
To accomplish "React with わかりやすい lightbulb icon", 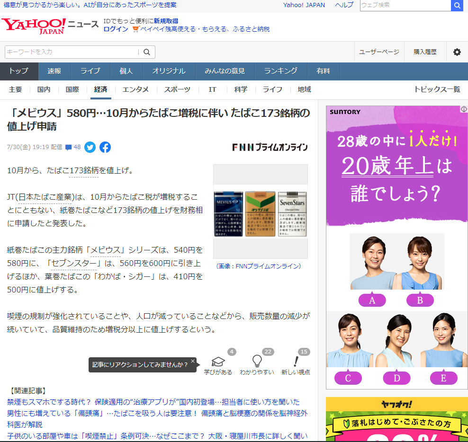I will coord(257,361).
